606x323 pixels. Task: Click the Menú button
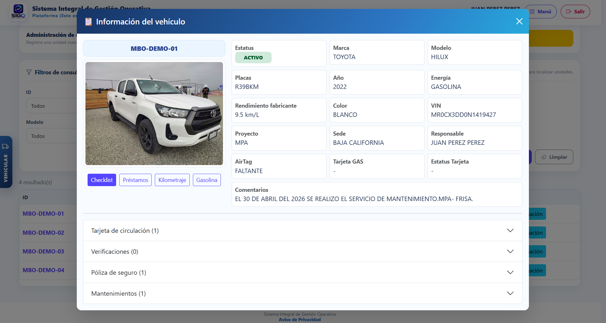tap(540, 11)
